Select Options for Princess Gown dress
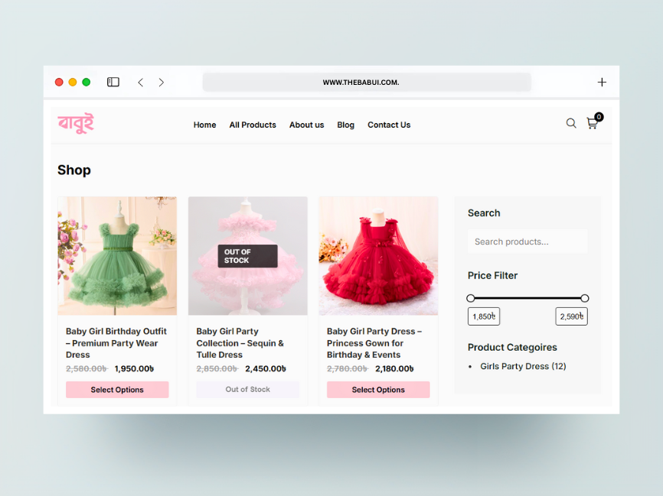Viewport: 663px width, 496px height. [378, 390]
